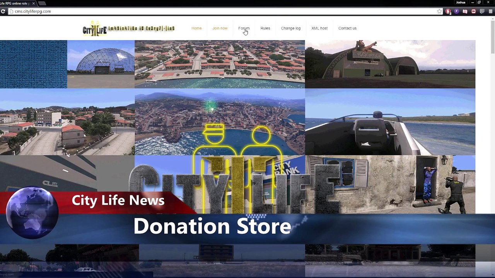Image resolution: width=495 pixels, height=278 pixels.
Task: Minimize the browser window
Action: (472, 2)
